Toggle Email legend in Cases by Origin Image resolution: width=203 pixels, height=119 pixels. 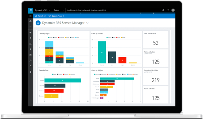coord(55,38)
